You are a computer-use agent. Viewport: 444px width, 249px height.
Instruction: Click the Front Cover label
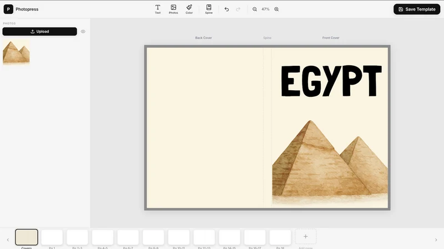(x=331, y=38)
